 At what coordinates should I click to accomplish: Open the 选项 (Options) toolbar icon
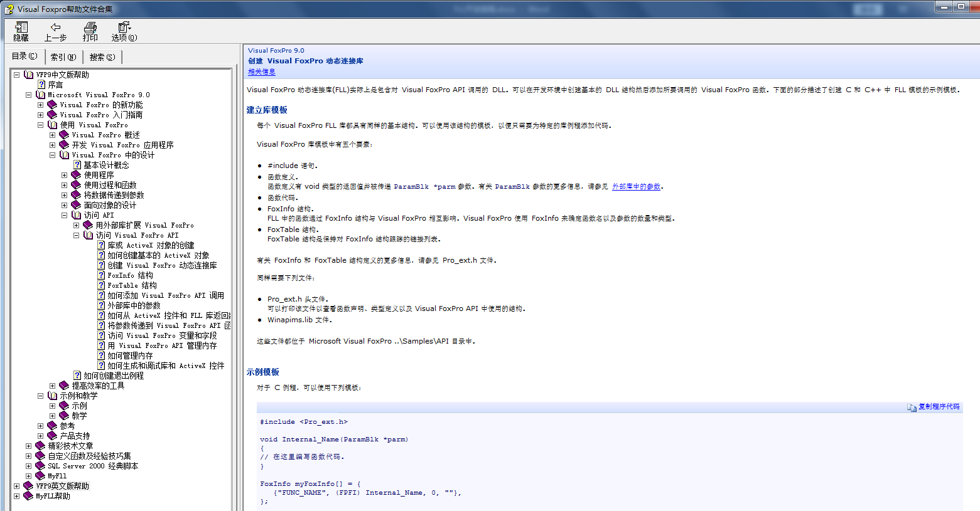point(124,28)
